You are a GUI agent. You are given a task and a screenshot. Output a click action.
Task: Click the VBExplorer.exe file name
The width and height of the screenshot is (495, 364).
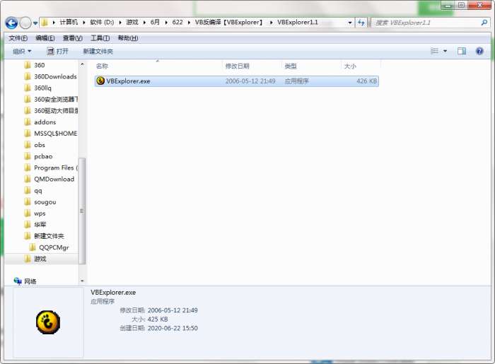tap(128, 81)
